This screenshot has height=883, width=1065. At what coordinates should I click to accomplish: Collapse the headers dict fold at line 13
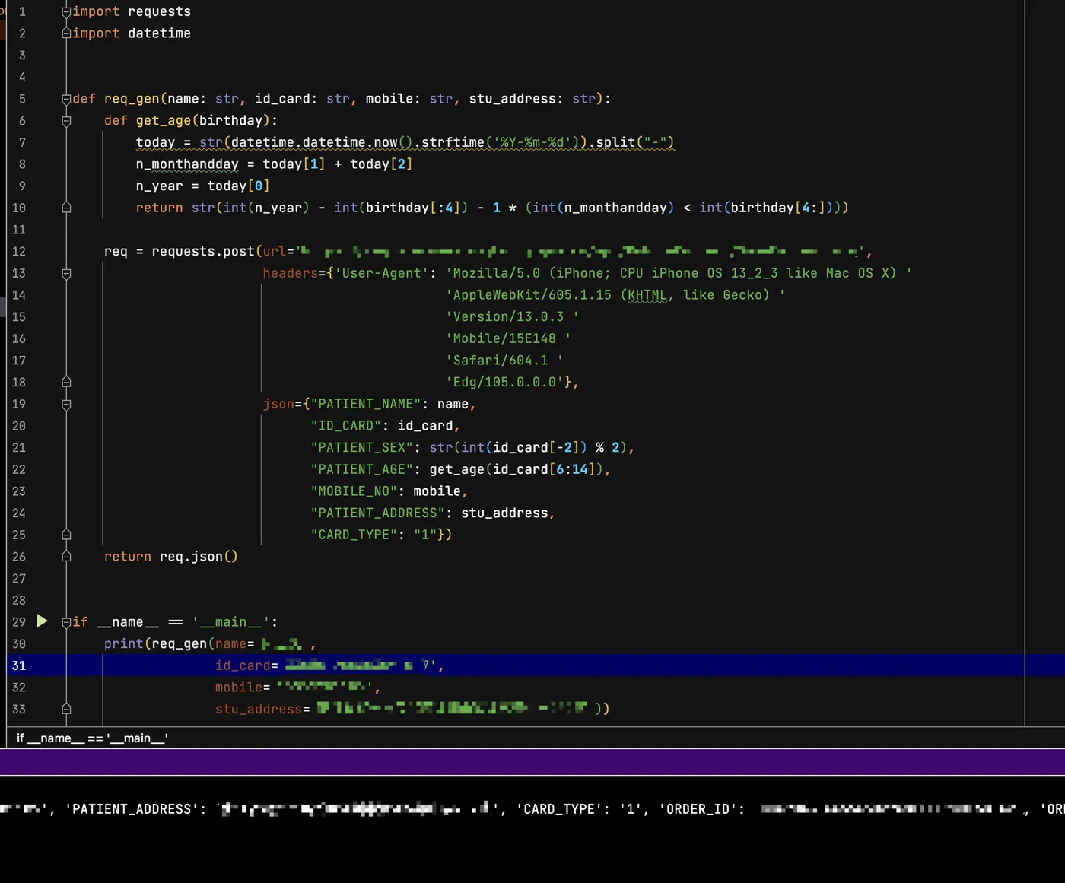pyautogui.click(x=66, y=273)
